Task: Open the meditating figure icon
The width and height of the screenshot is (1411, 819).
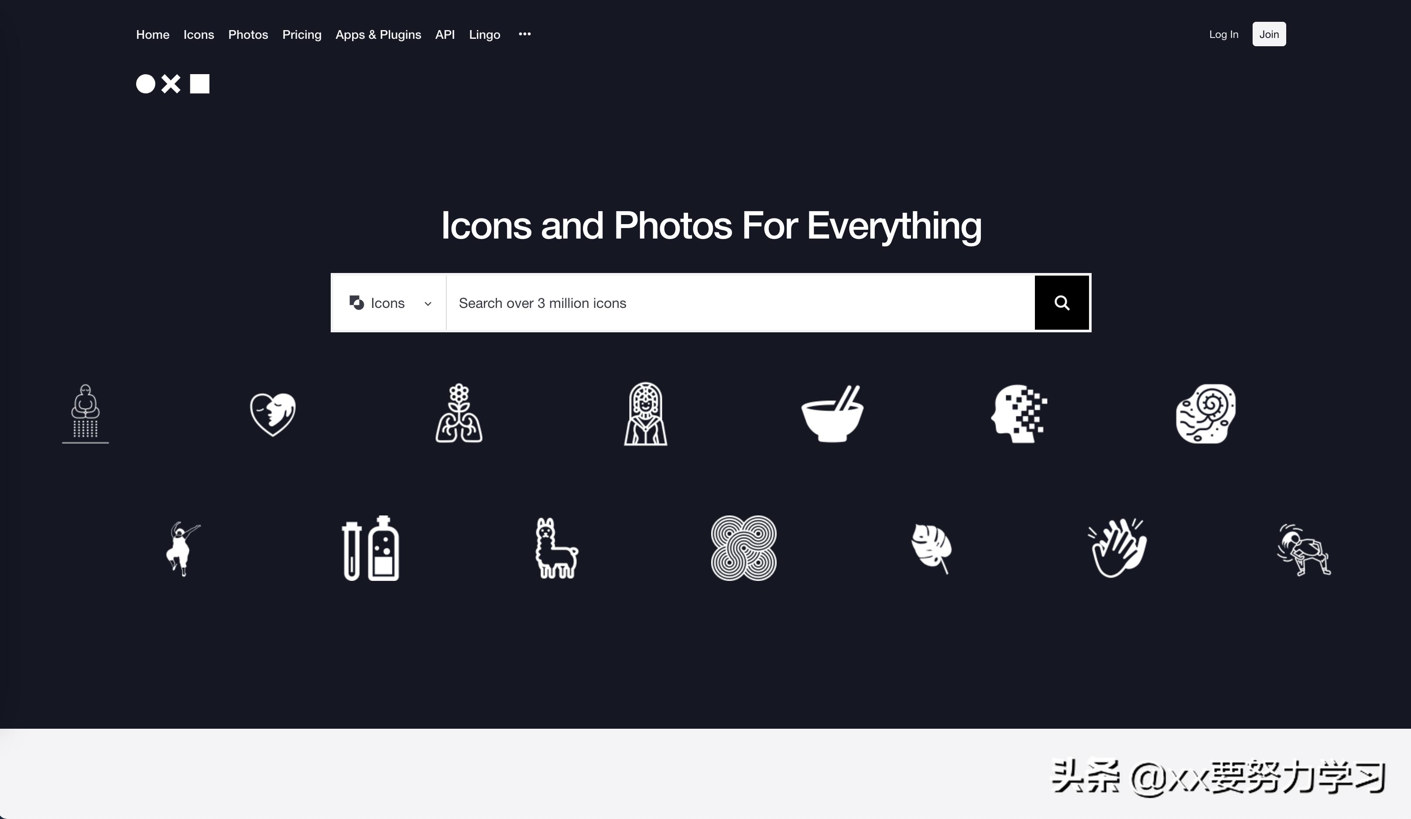Action: pyautogui.click(x=85, y=414)
